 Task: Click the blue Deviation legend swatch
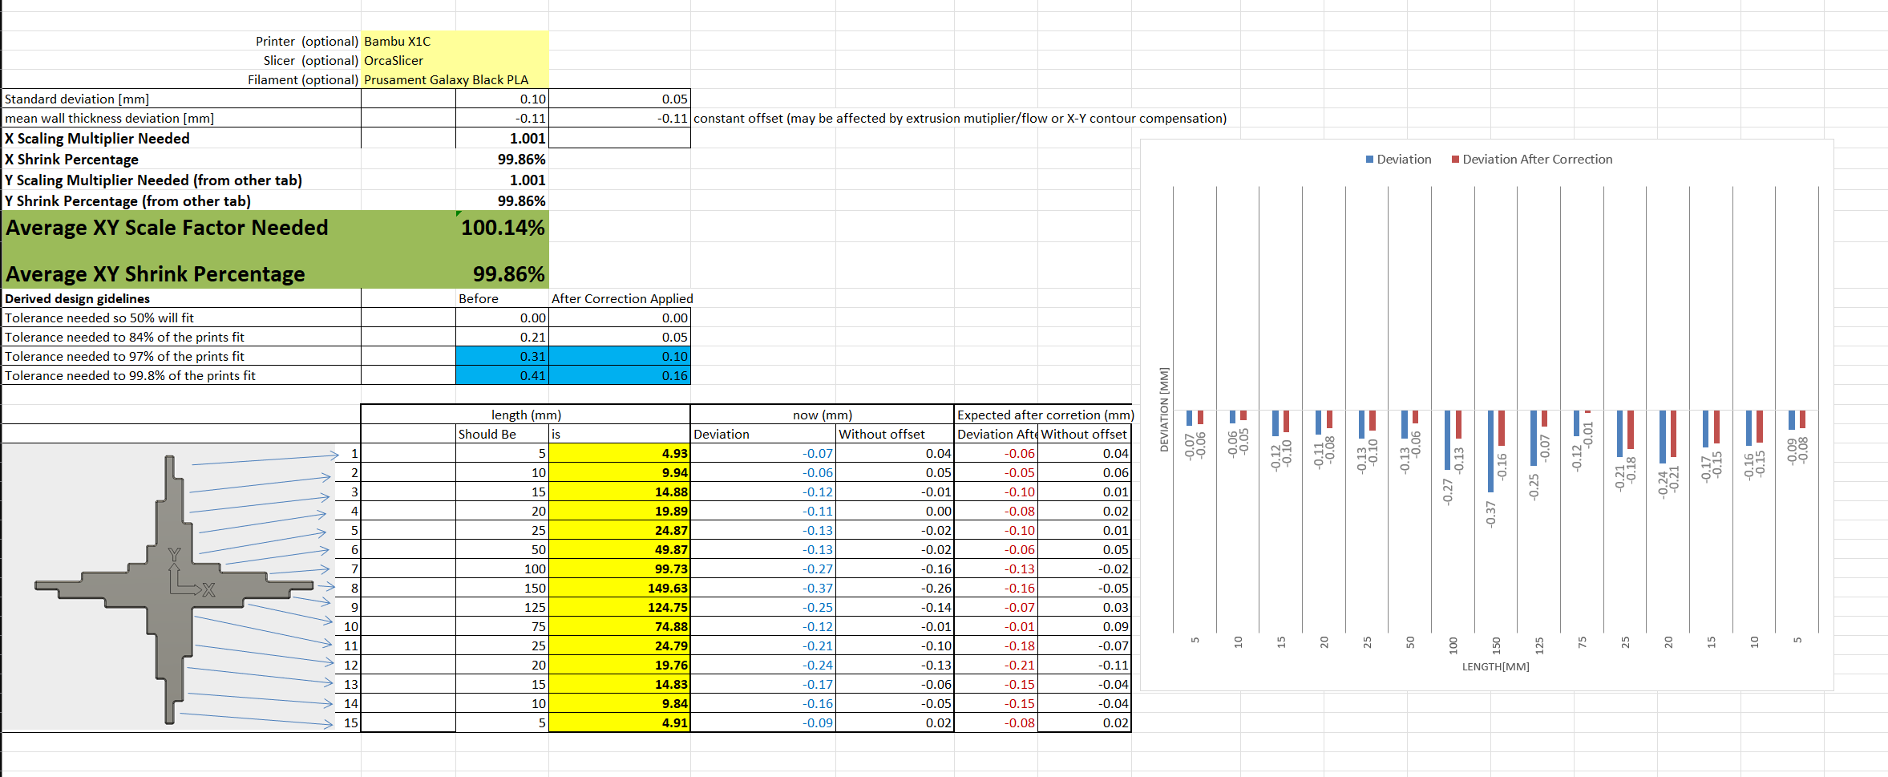pos(1368,160)
